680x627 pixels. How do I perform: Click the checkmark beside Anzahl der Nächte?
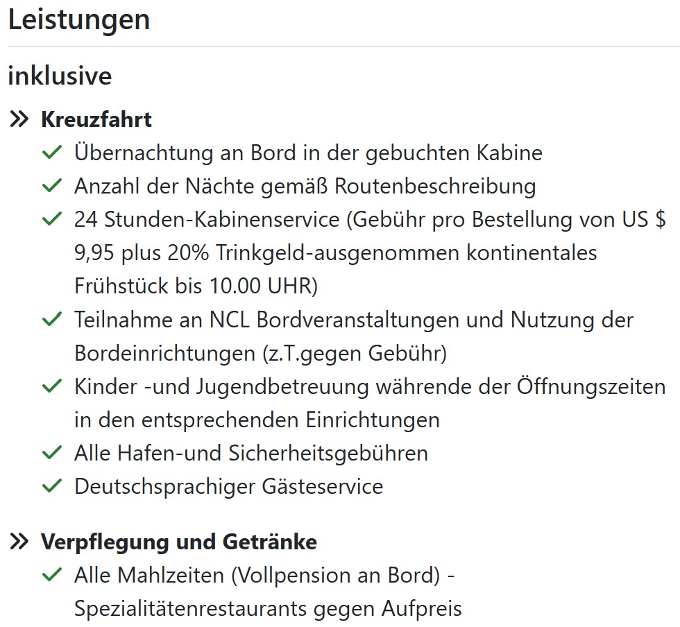pos(52,186)
